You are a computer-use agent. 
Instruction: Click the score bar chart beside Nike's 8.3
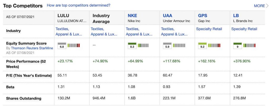coord(143,45)
